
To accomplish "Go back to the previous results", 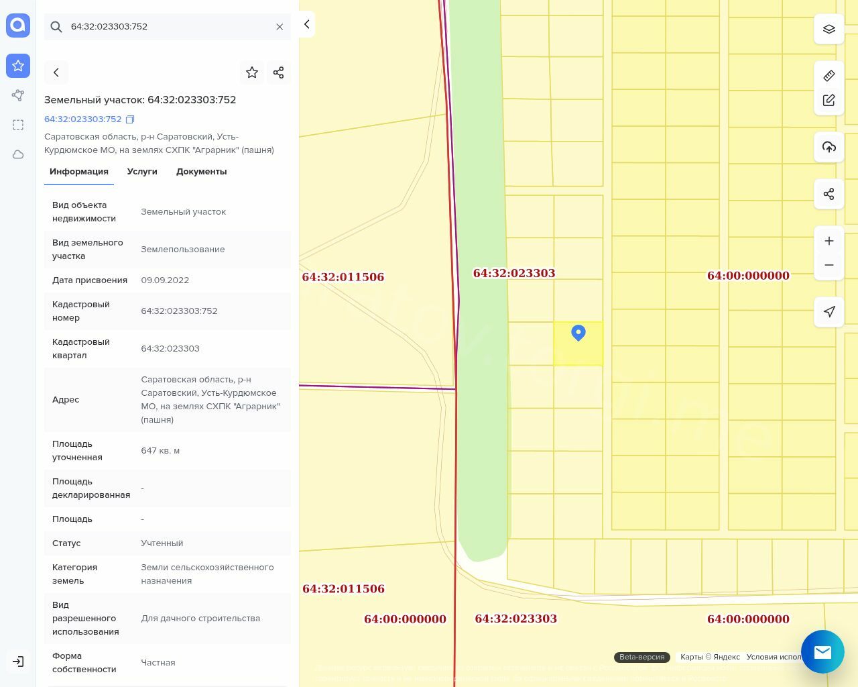I will click(x=56, y=72).
